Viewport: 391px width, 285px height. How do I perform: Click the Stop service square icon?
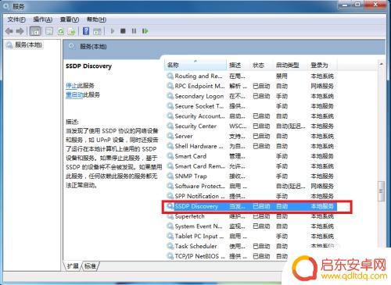pyautogui.click(x=123, y=31)
